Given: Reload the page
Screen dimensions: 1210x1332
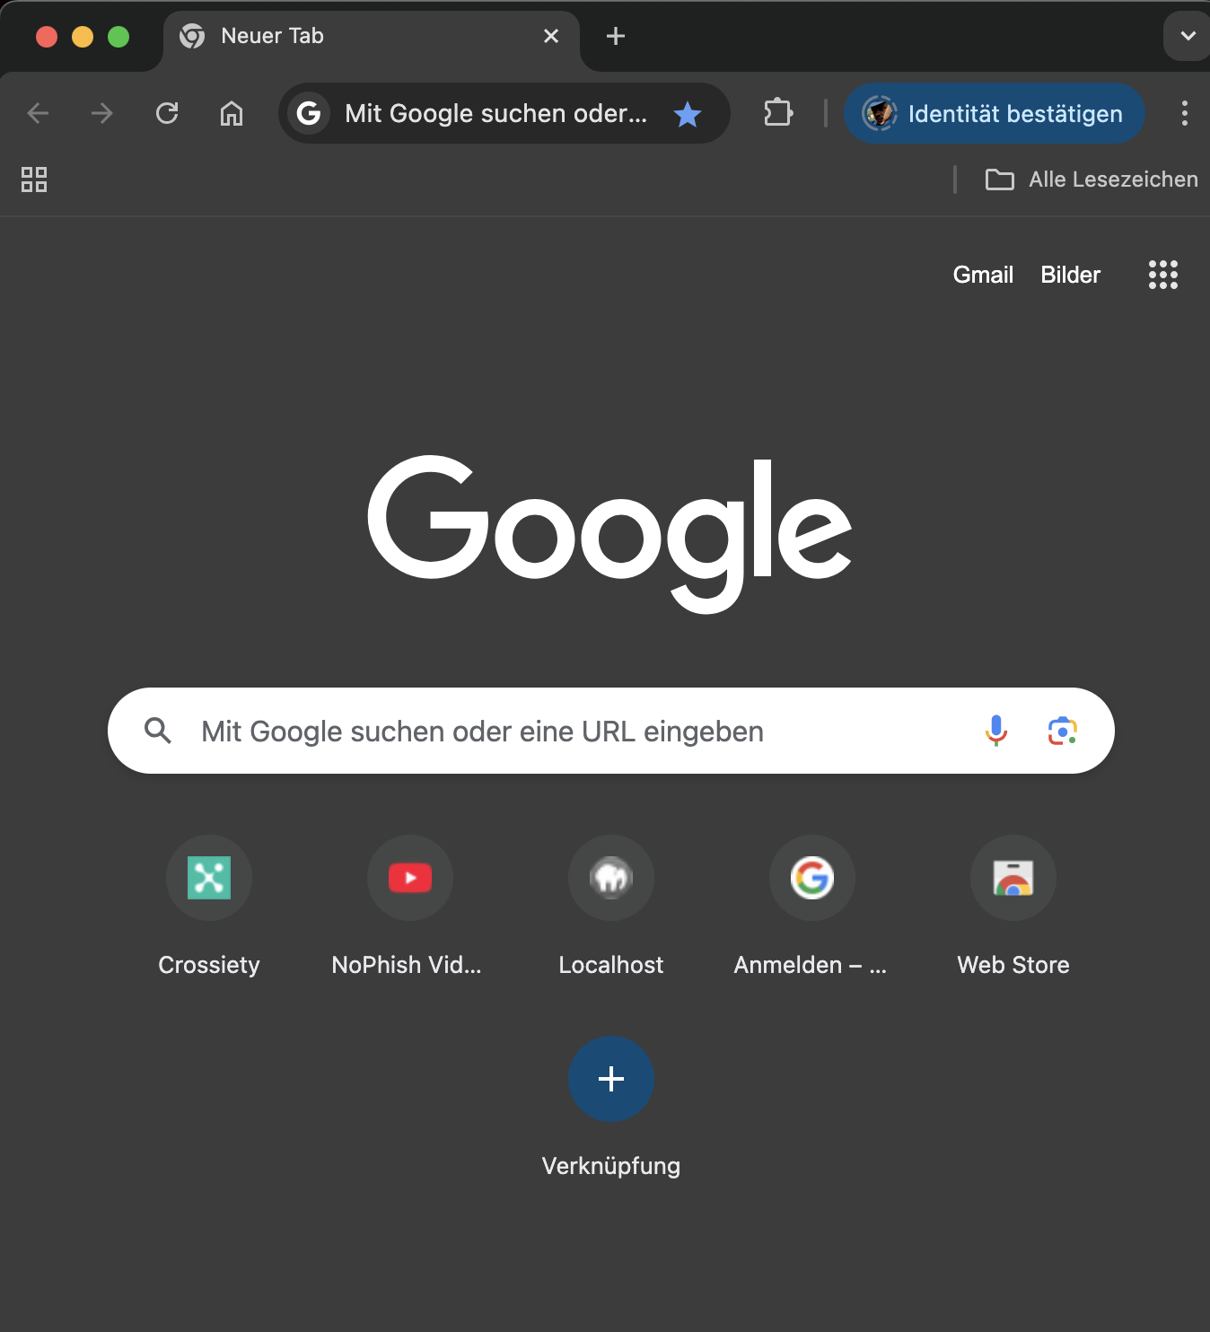Looking at the screenshot, I should [167, 113].
